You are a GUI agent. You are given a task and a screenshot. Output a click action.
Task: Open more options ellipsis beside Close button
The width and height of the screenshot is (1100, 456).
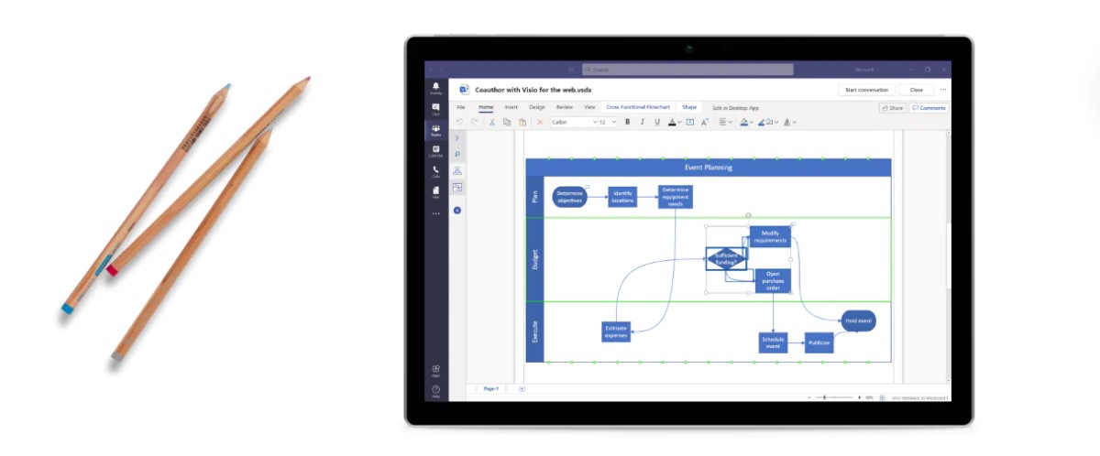[943, 90]
